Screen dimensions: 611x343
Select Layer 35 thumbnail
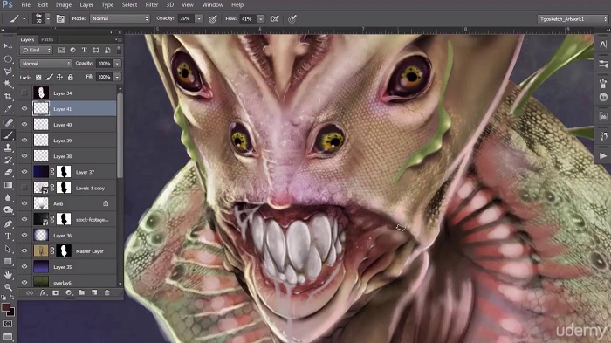[41, 267]
